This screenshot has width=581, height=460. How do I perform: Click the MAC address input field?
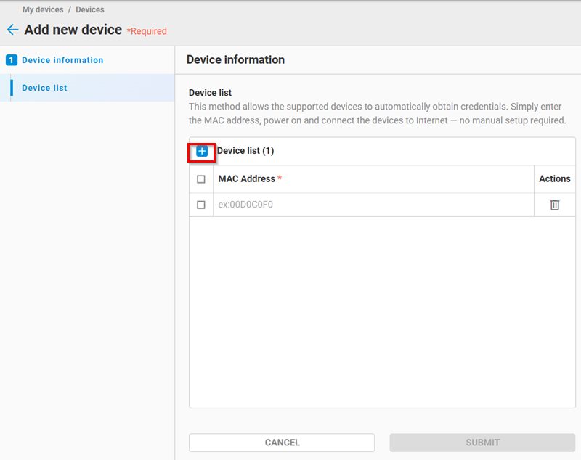373,205
